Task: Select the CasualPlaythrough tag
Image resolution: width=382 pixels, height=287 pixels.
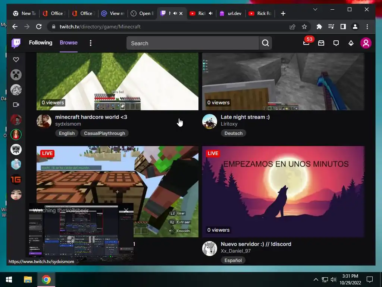Action: pyautogui.click(x=104, y=133)
